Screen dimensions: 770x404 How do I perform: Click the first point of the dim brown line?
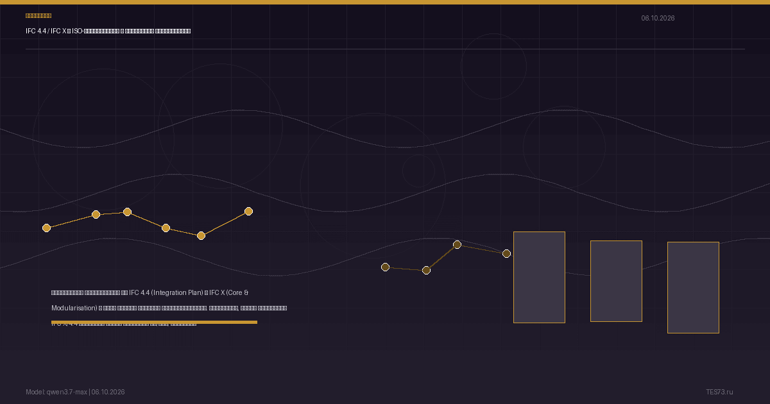385,267
